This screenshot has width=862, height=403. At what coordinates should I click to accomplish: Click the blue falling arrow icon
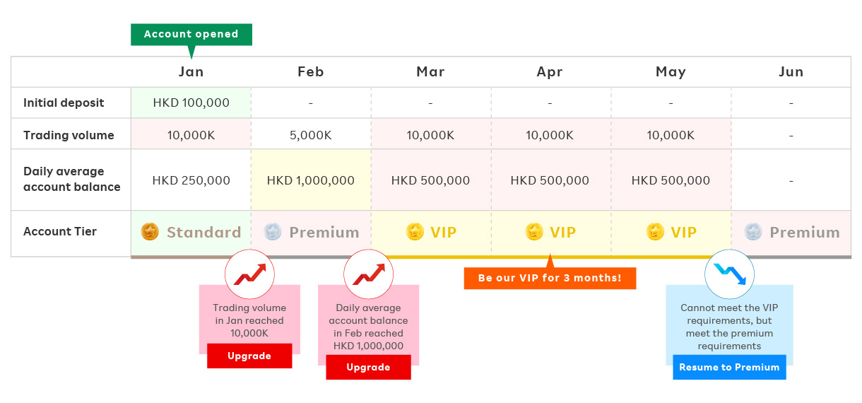point(729,274)
